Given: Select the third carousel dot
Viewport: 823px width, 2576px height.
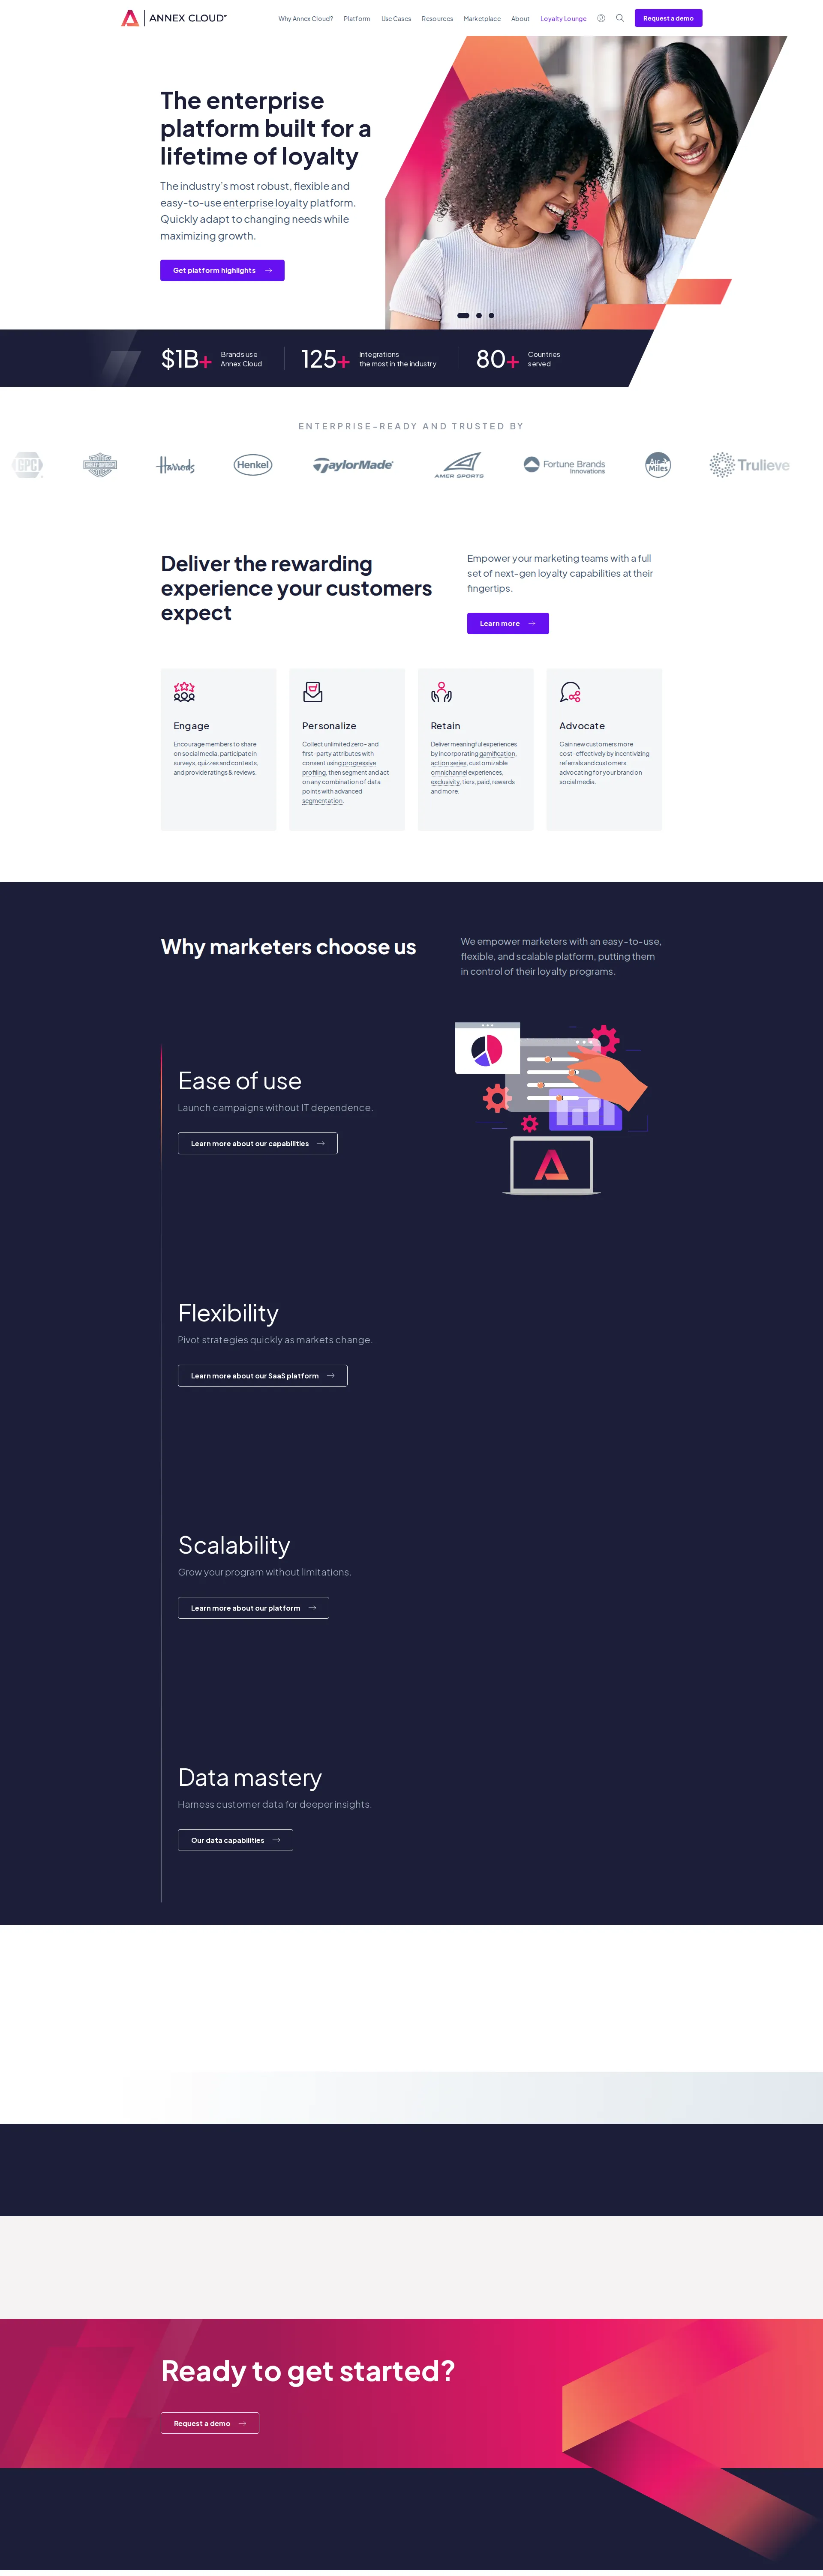Looking at the screenshot, I should coord(491,315).
